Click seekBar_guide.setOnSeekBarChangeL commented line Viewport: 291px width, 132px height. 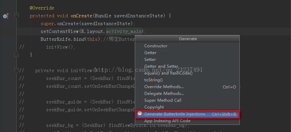[90, 110]
